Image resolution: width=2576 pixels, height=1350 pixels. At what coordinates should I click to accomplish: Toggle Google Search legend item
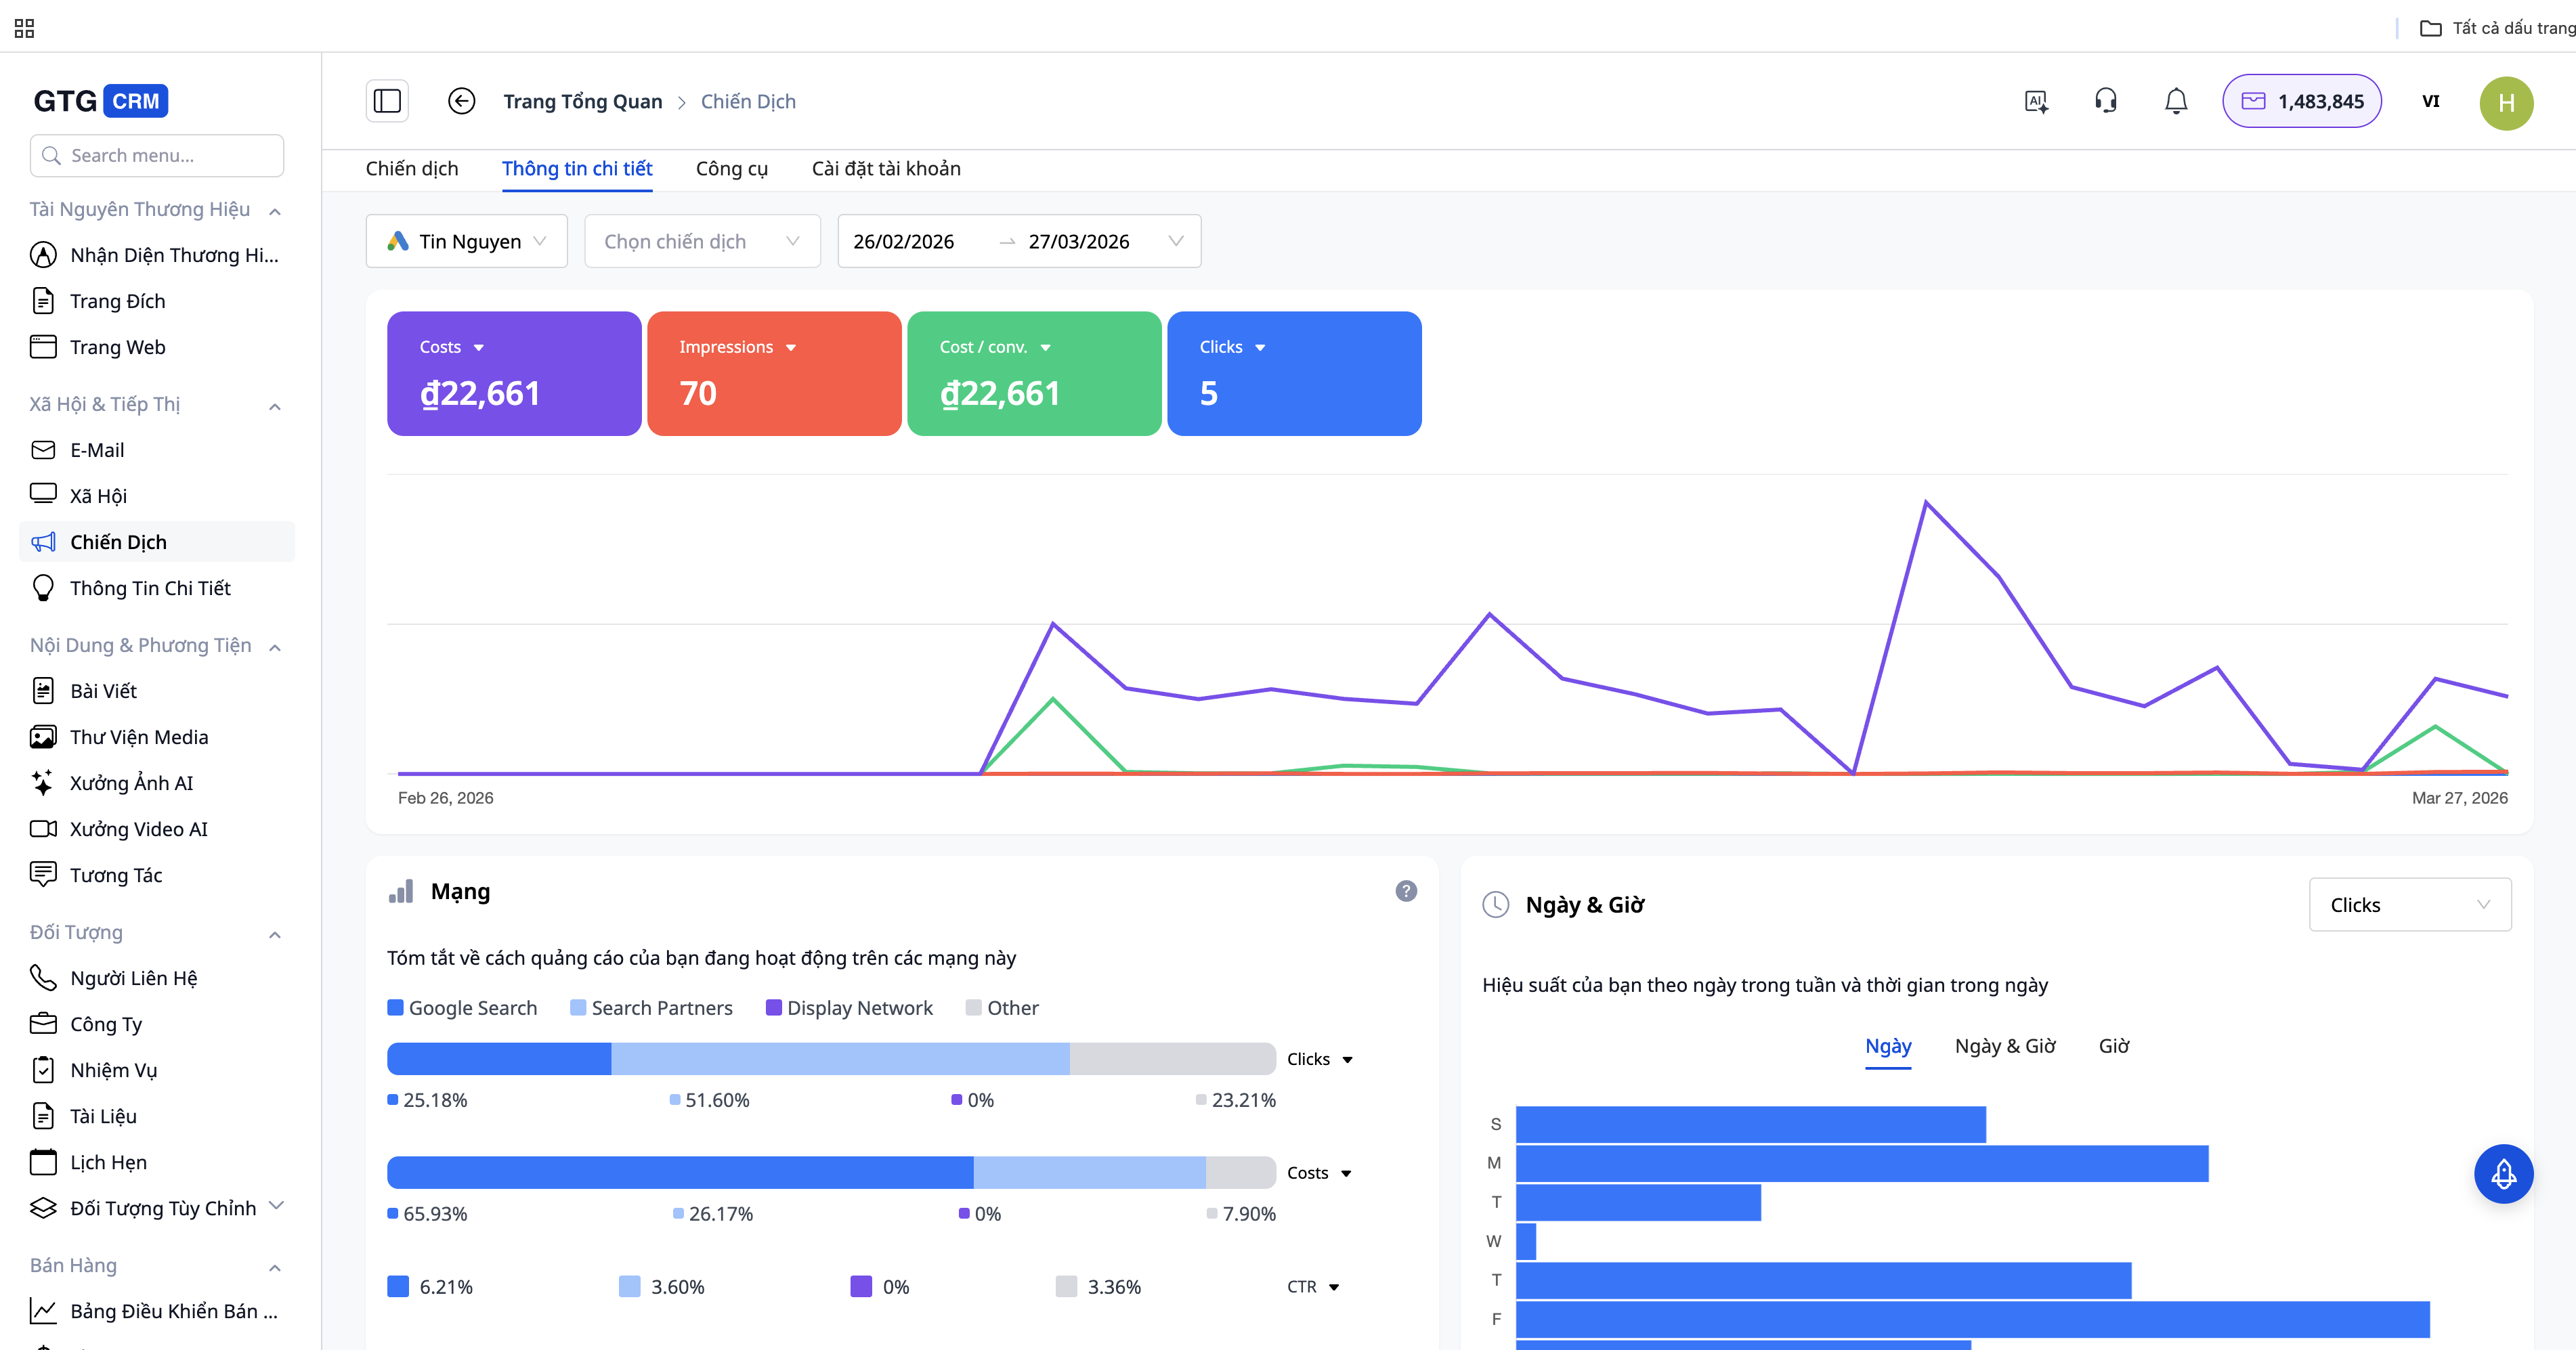tap(462, 1008)
